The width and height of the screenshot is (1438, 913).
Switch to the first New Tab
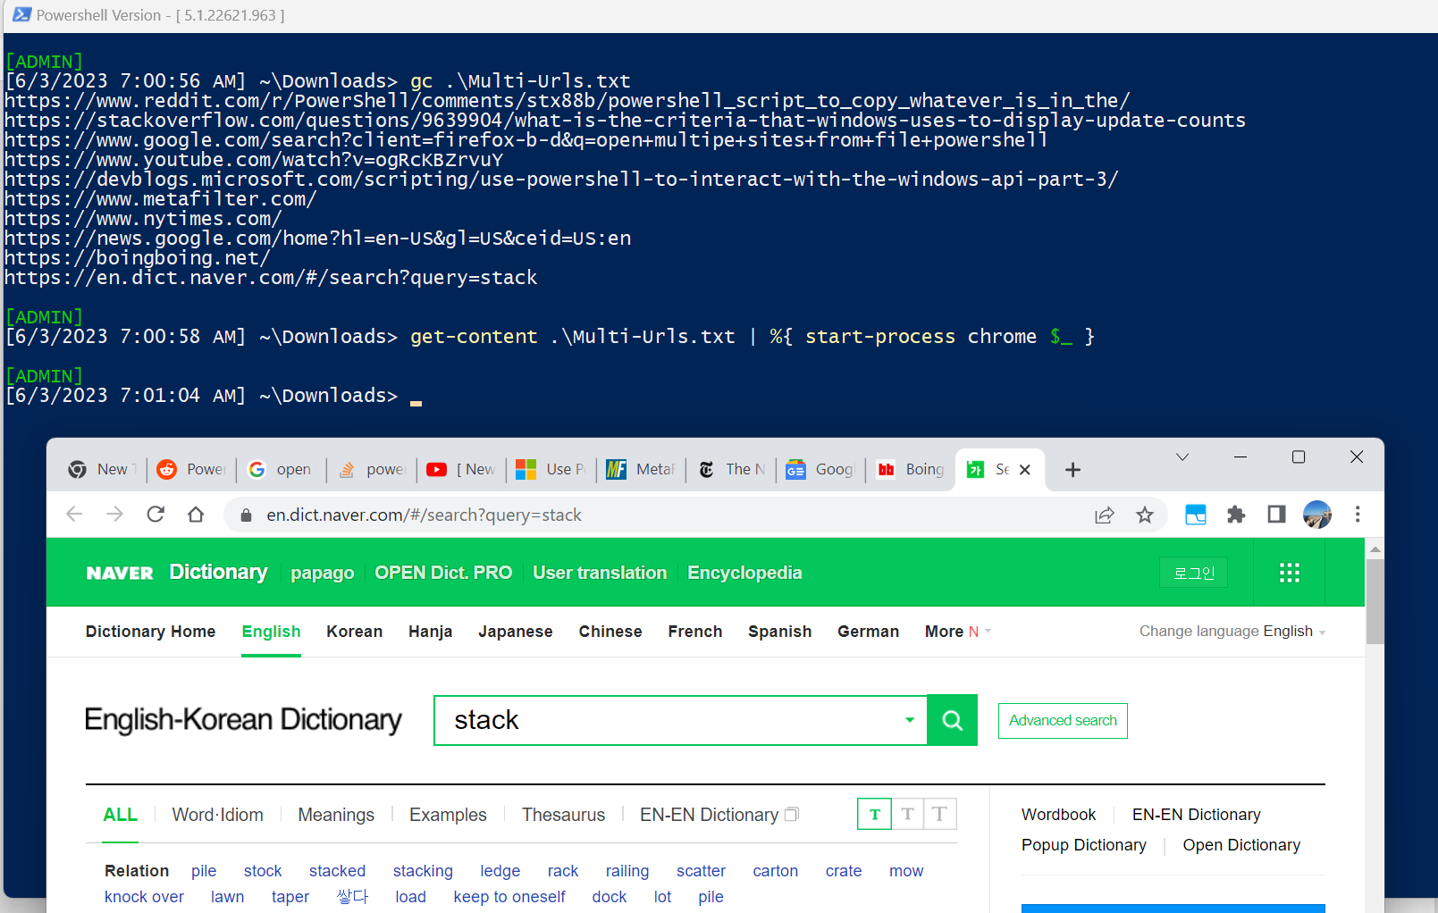pyautogui.click(x=101, y=470)
